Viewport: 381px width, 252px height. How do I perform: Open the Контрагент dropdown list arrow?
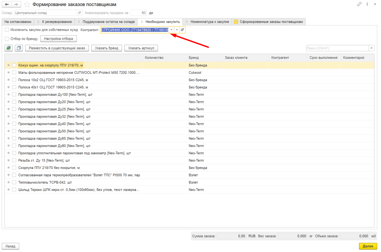(172, 30)
